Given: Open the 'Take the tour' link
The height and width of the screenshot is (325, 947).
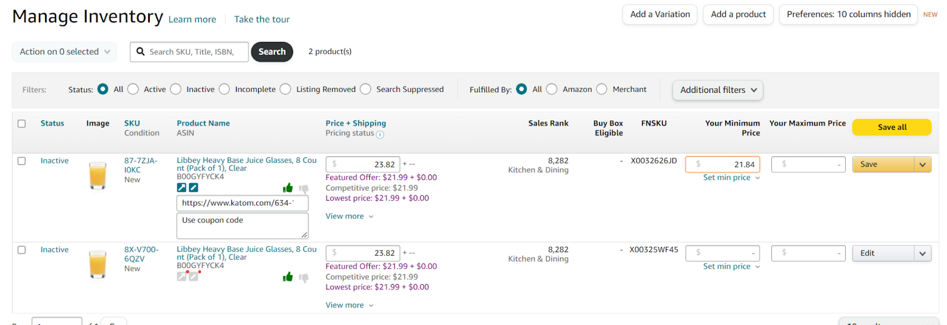Looking at the screenshot, I should (x=262, y=20).
